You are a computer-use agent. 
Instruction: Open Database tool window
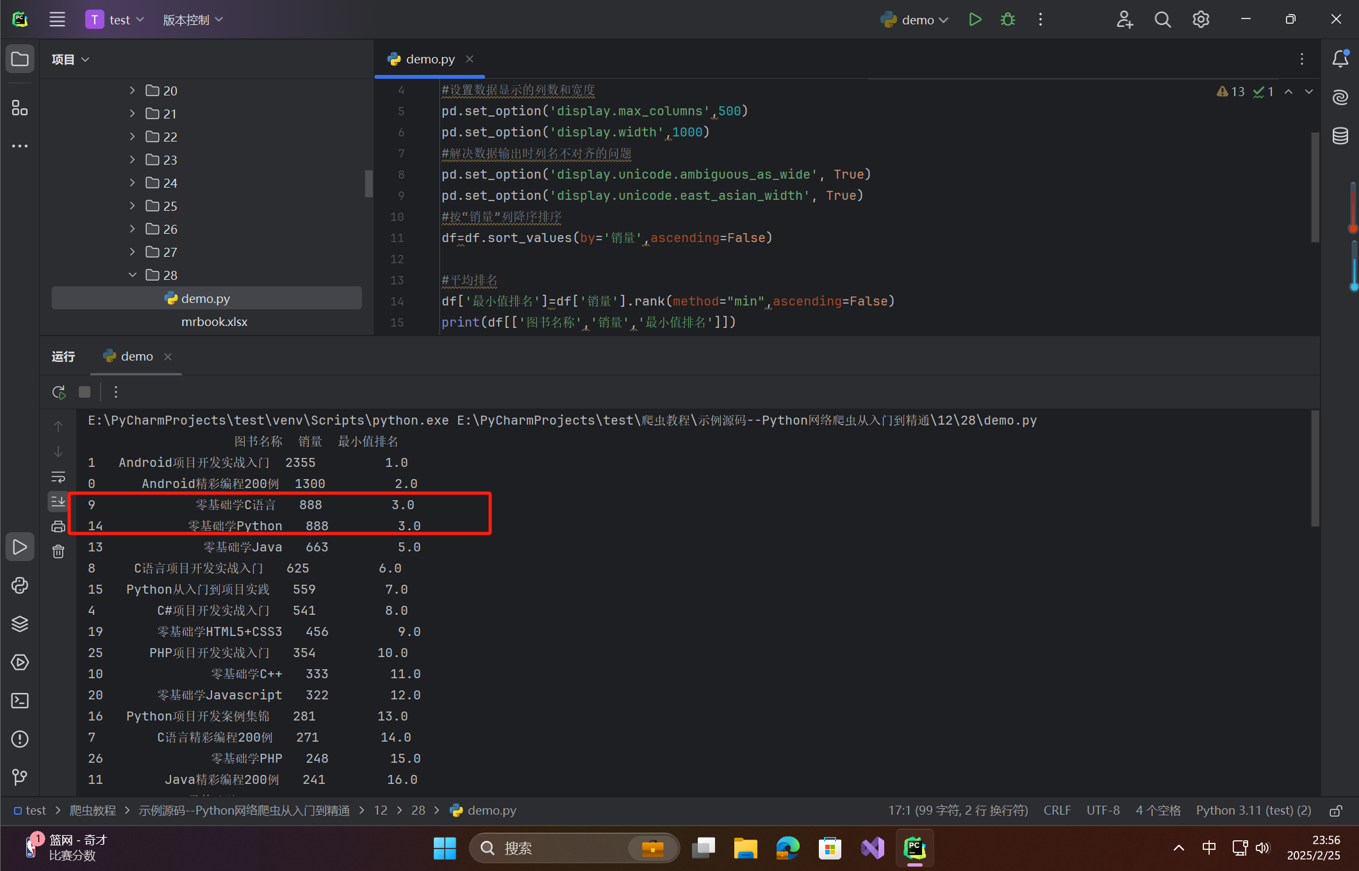click(1340, 136)
